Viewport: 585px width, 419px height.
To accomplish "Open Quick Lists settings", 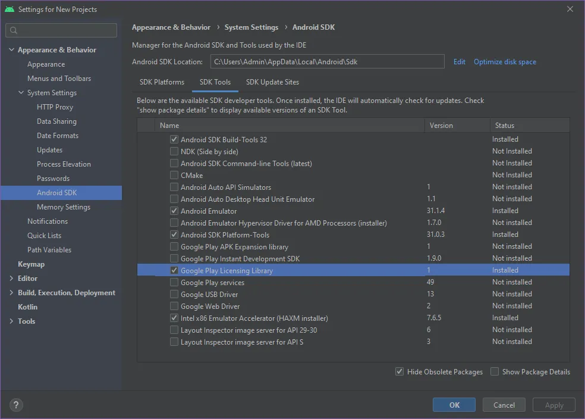I will click(x=45, y=236).
